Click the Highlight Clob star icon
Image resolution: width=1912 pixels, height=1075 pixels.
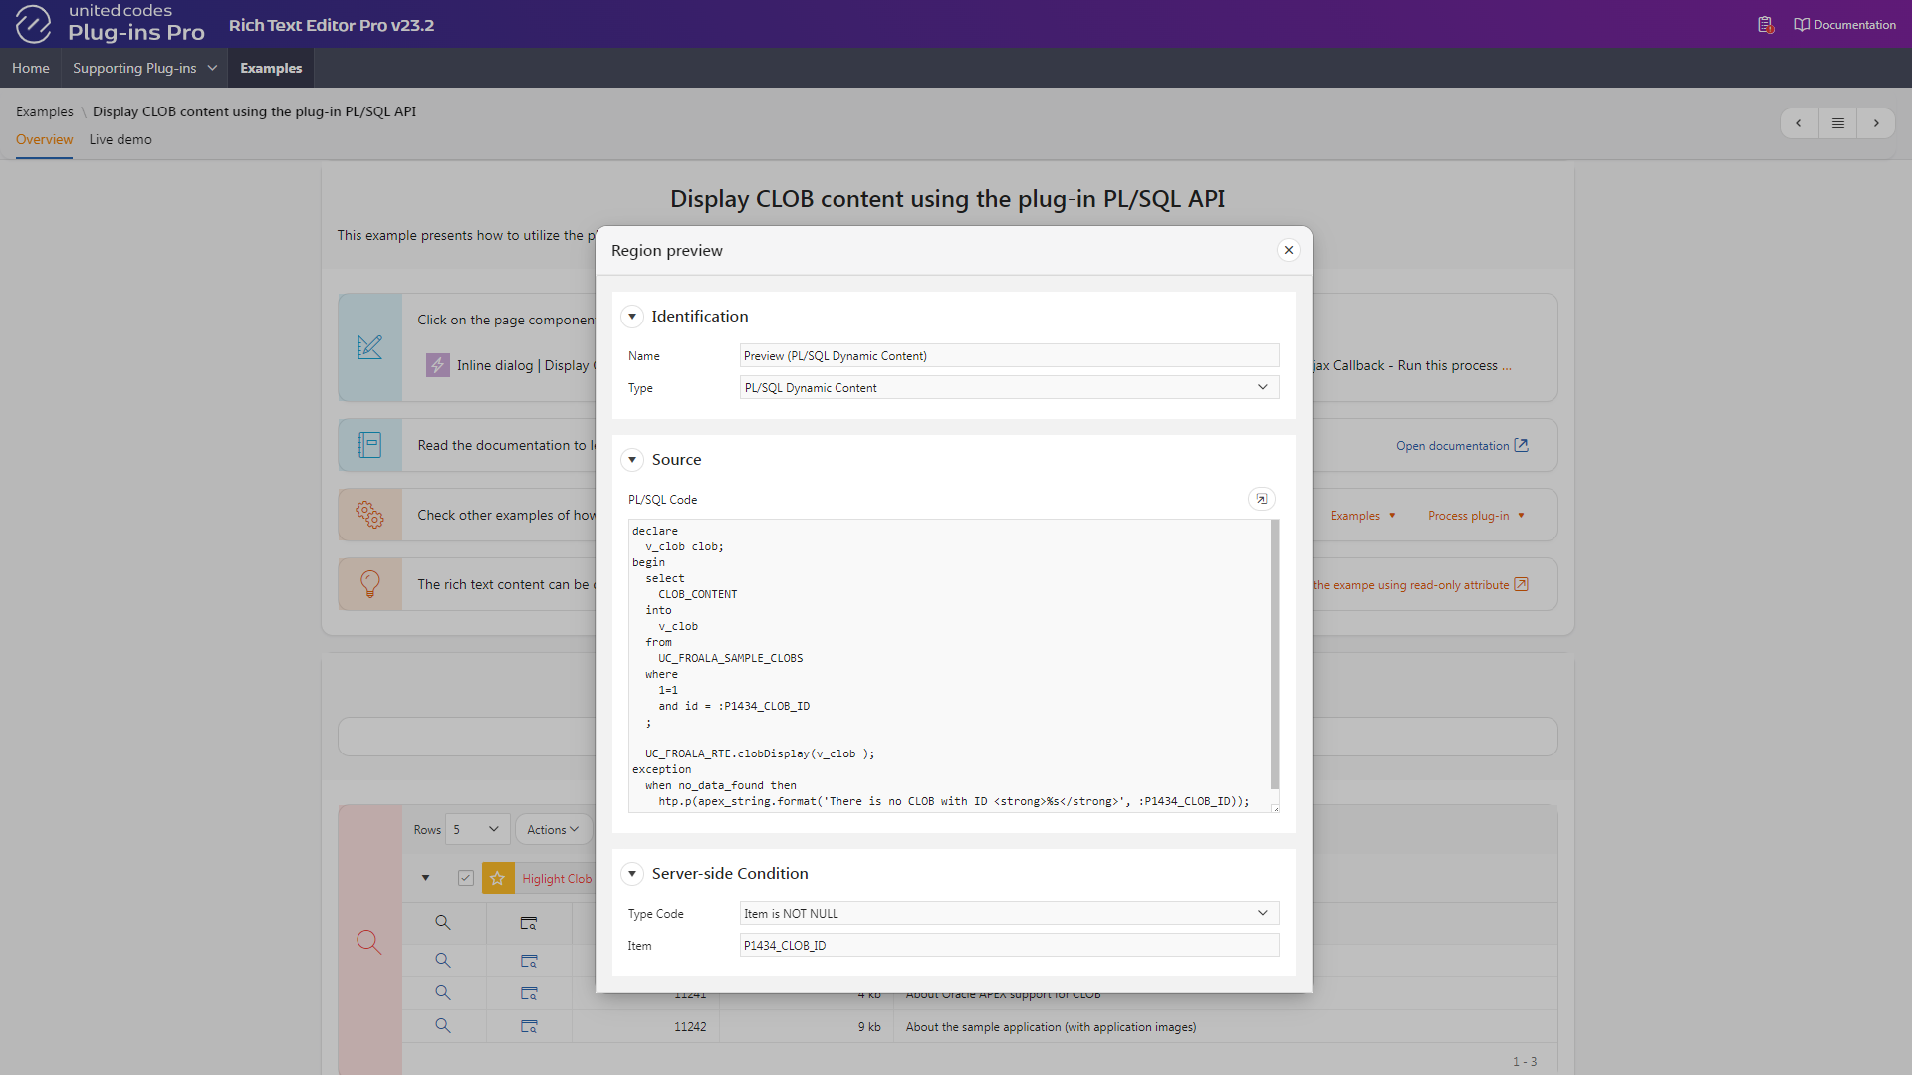498,878
